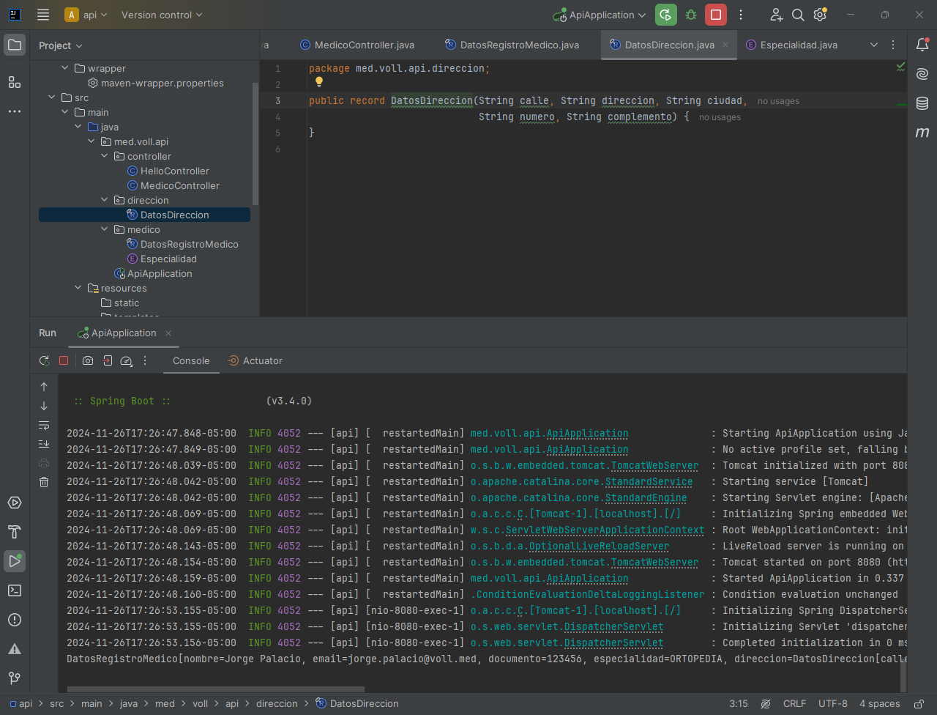Open maven-wrapper.properties file
This screenshot has width=937, height=715.
[x=155, y=83]
